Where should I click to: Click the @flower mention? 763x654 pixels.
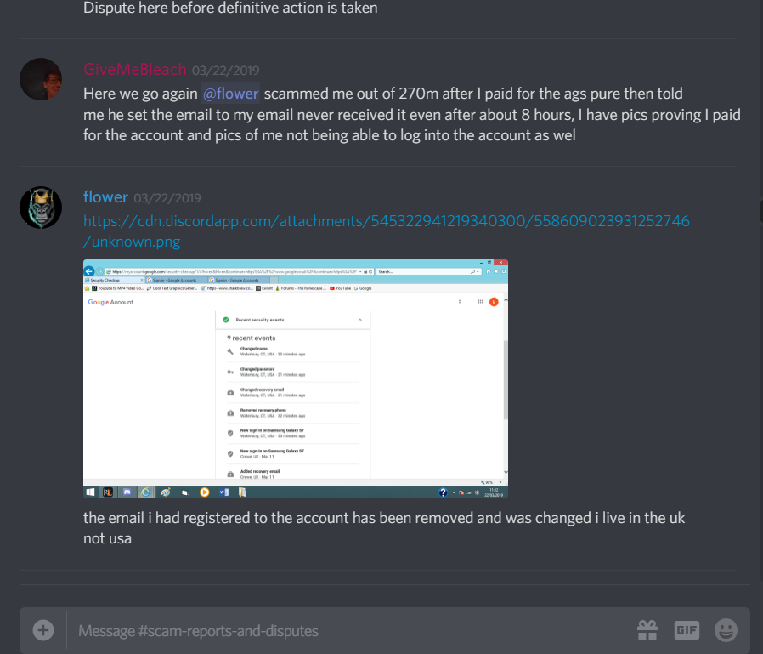click(x=230, y=94)
